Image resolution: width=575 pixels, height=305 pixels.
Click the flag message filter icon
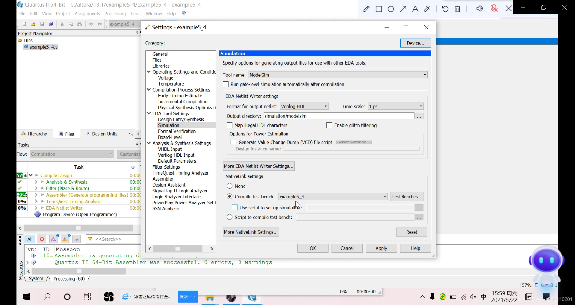[76, 239]
